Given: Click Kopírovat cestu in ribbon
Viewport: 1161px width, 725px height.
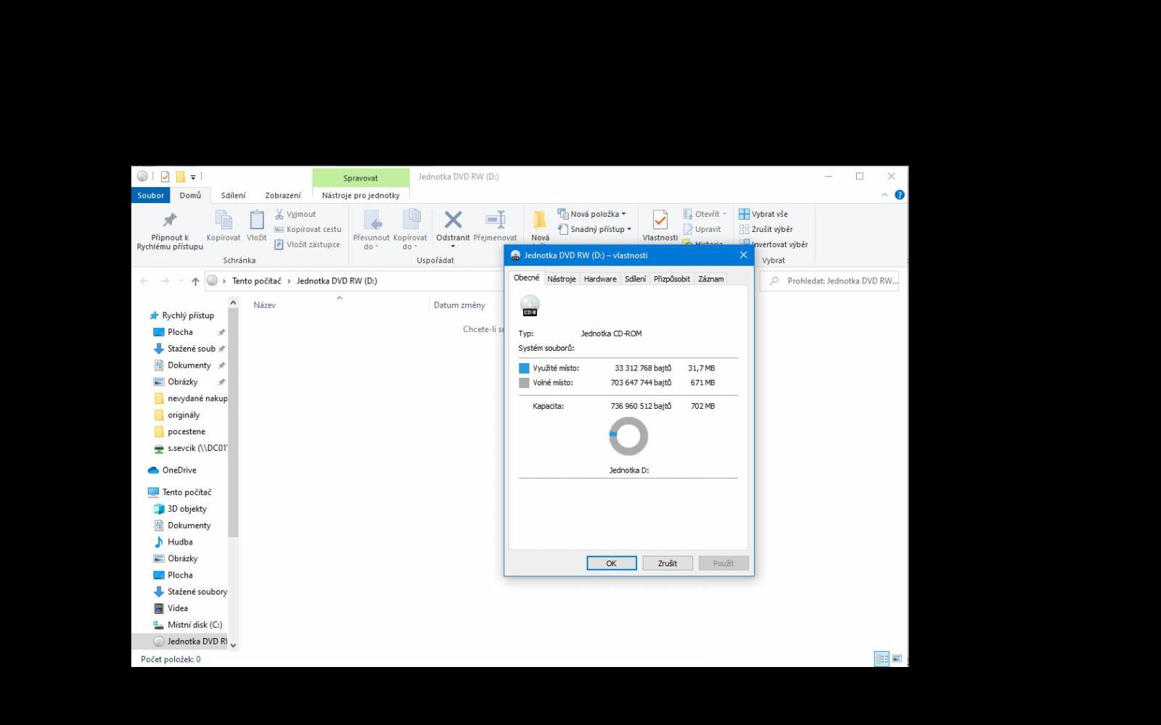Looking at the screenshot, I should (308, 229).
